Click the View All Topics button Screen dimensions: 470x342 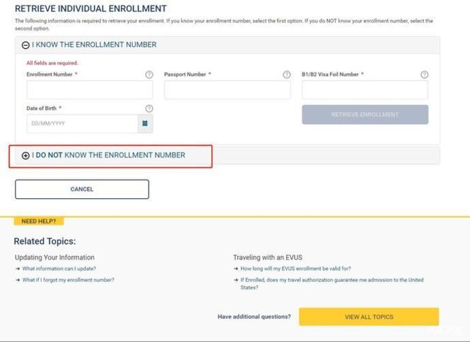pyautogui.click(x=369, y=317)
